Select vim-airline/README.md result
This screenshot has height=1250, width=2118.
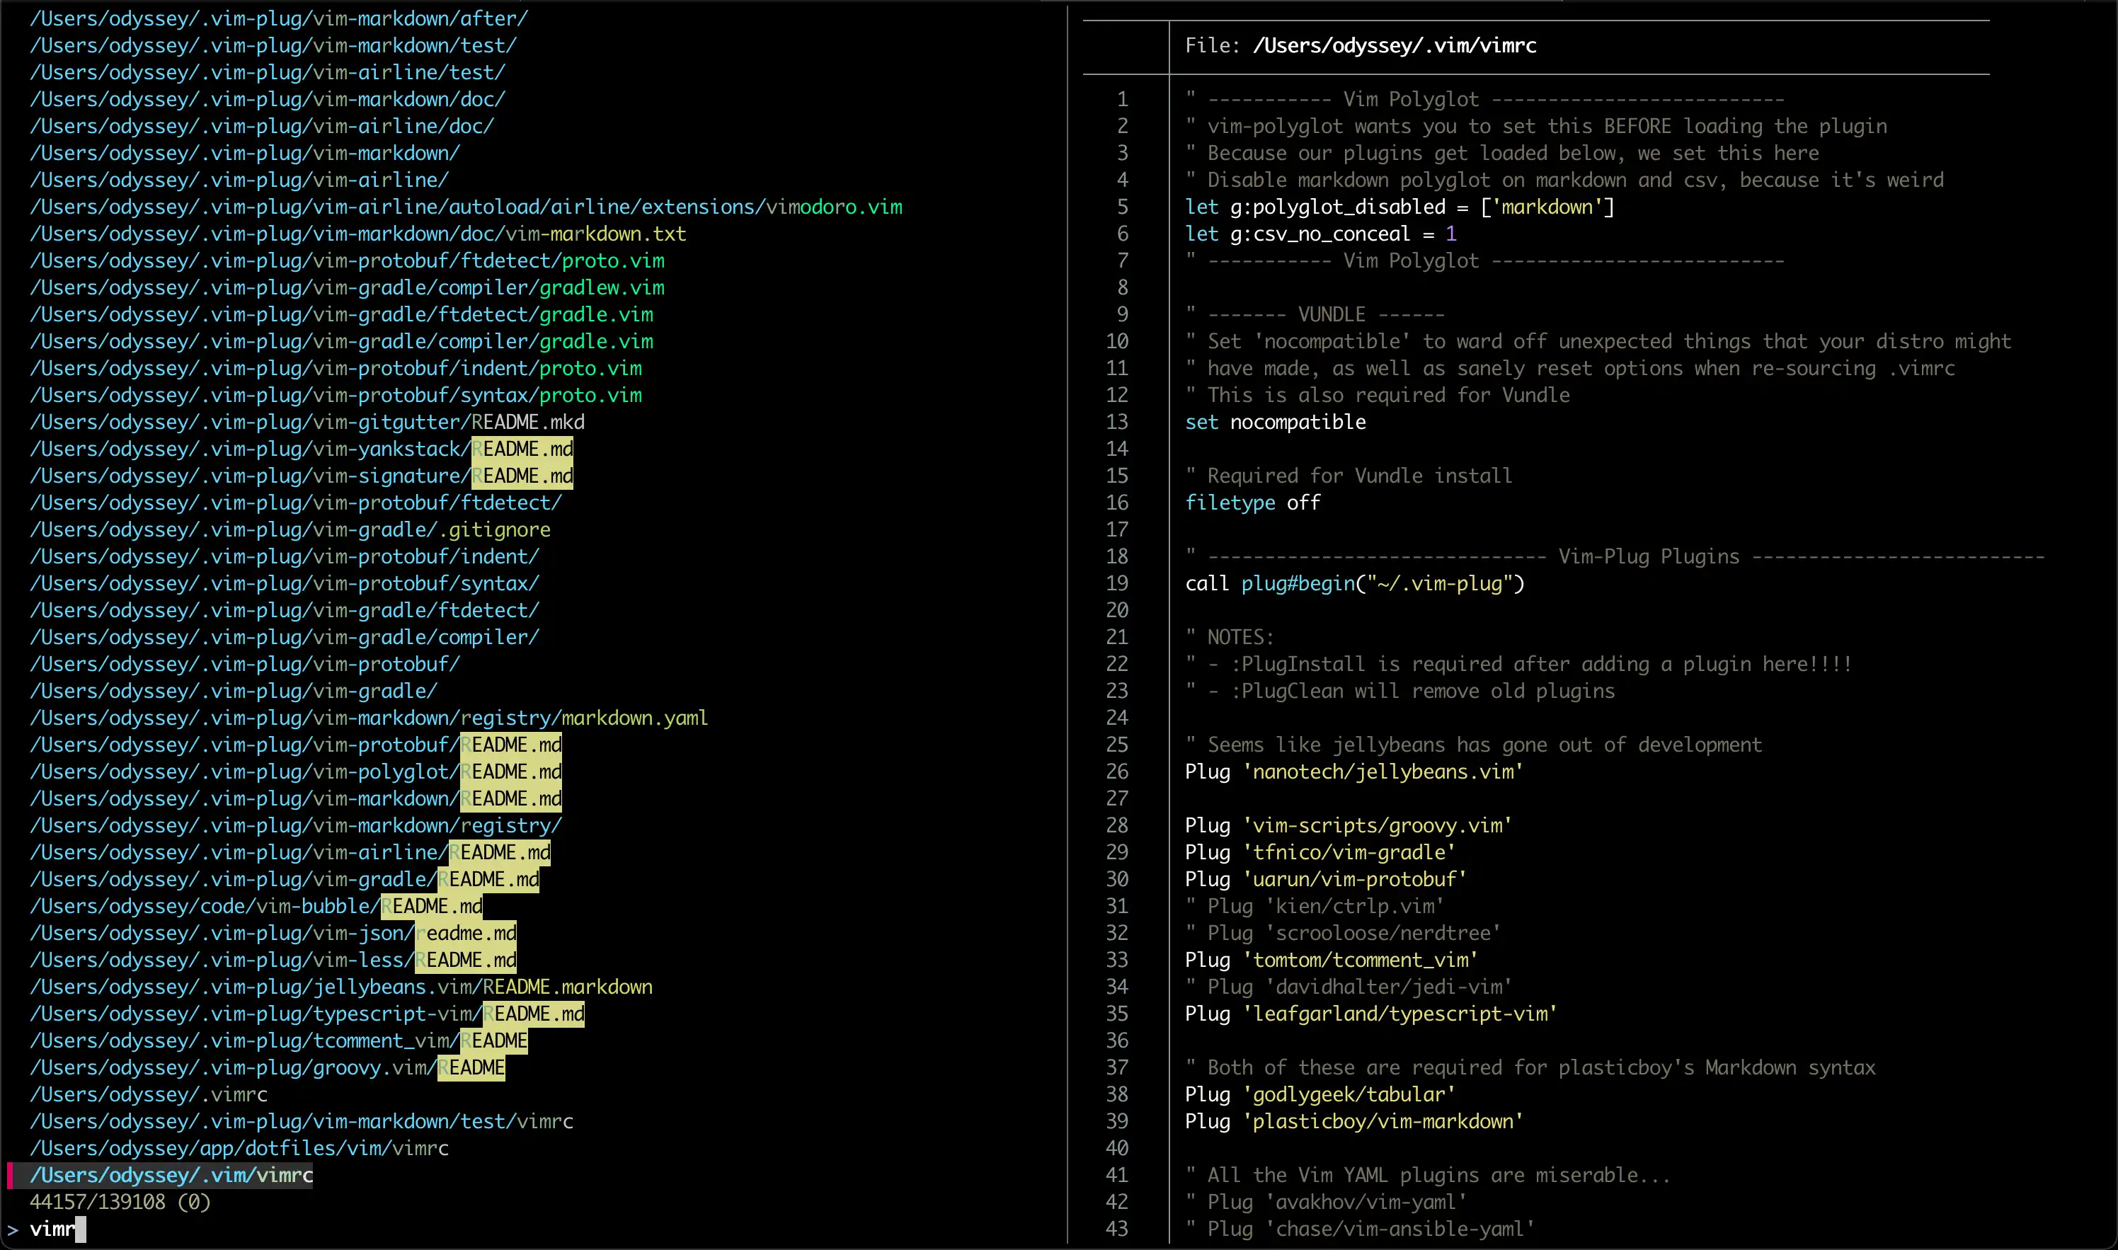click(x=290, y=852)
